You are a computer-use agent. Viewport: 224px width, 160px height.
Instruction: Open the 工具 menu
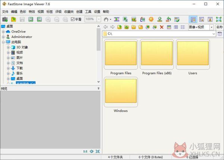coord(88,12)
